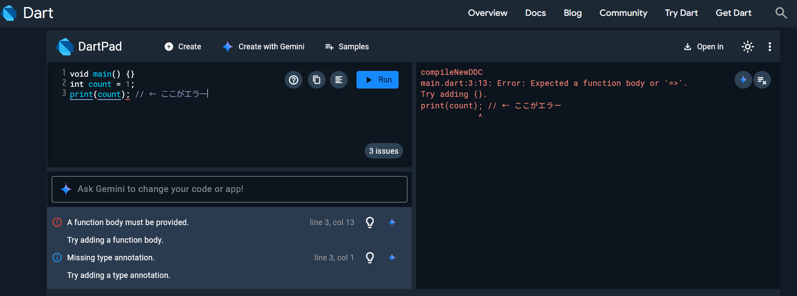Image resolution: width=797 pixels, height=296 pixels.
Task: Open the Samples list
Action: coord(347,47)
